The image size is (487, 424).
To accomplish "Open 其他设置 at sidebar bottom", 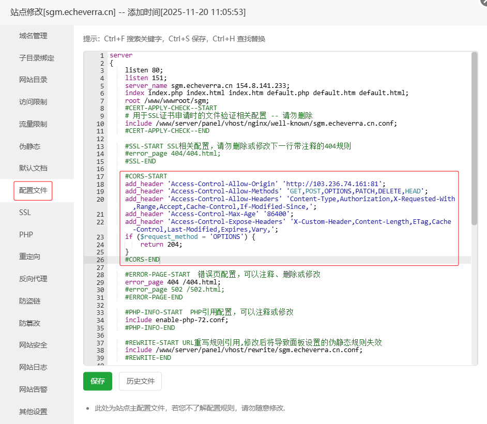I will point(33,412).
